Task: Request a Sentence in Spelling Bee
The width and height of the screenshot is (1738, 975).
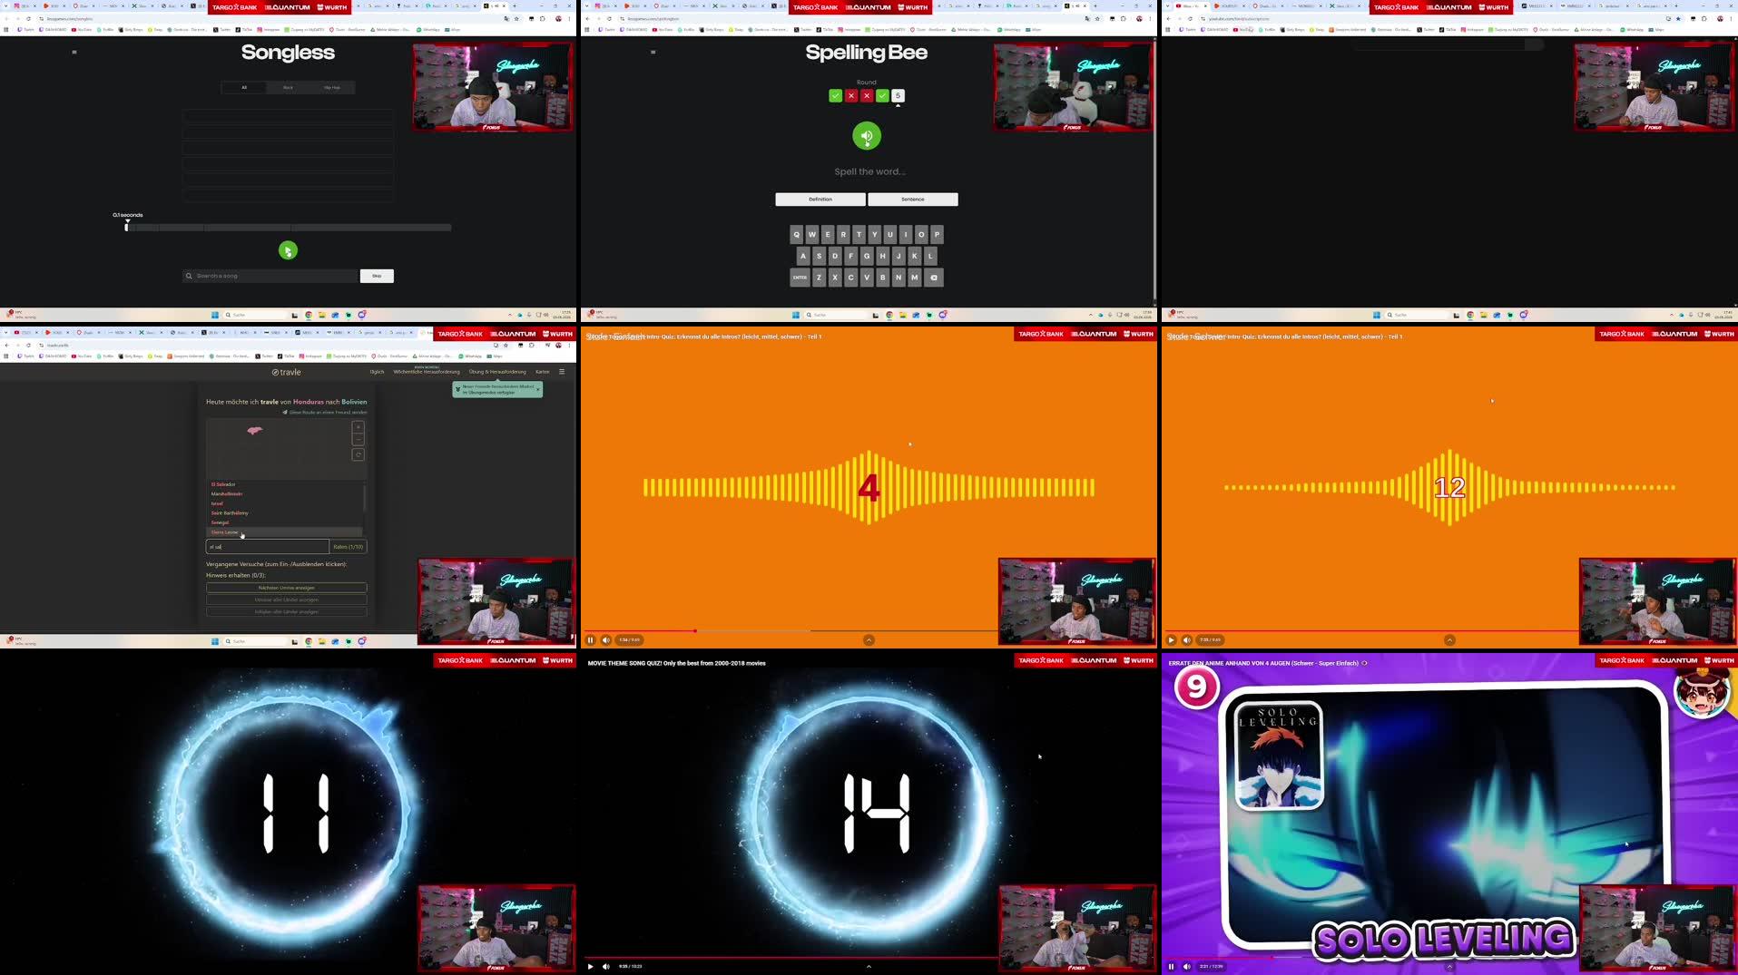Action: (x=913, y=200)
